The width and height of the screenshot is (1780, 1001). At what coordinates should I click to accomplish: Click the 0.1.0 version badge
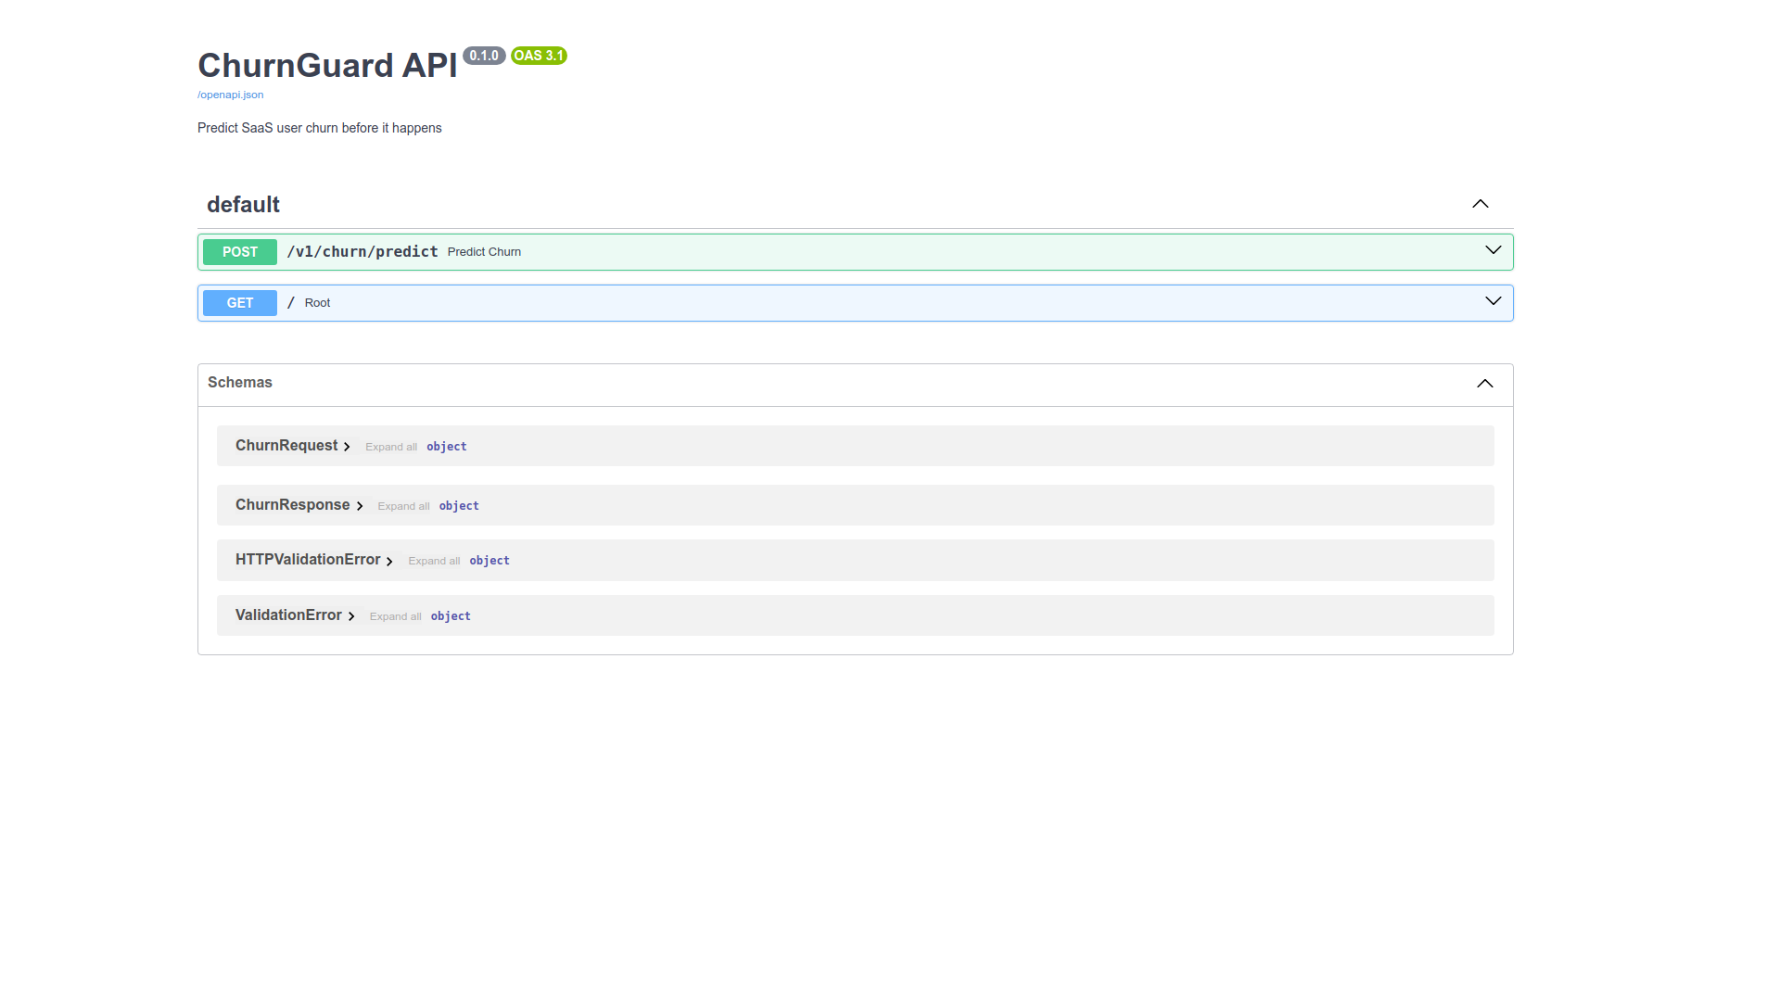coord(484,56)
